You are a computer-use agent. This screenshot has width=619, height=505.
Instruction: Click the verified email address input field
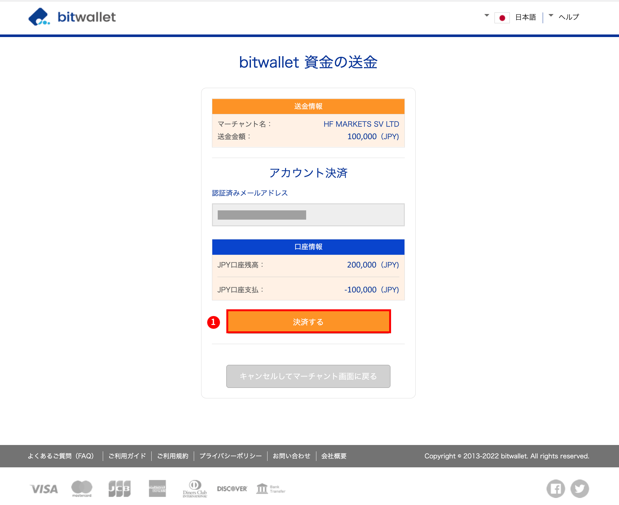(x=308, y=215)
